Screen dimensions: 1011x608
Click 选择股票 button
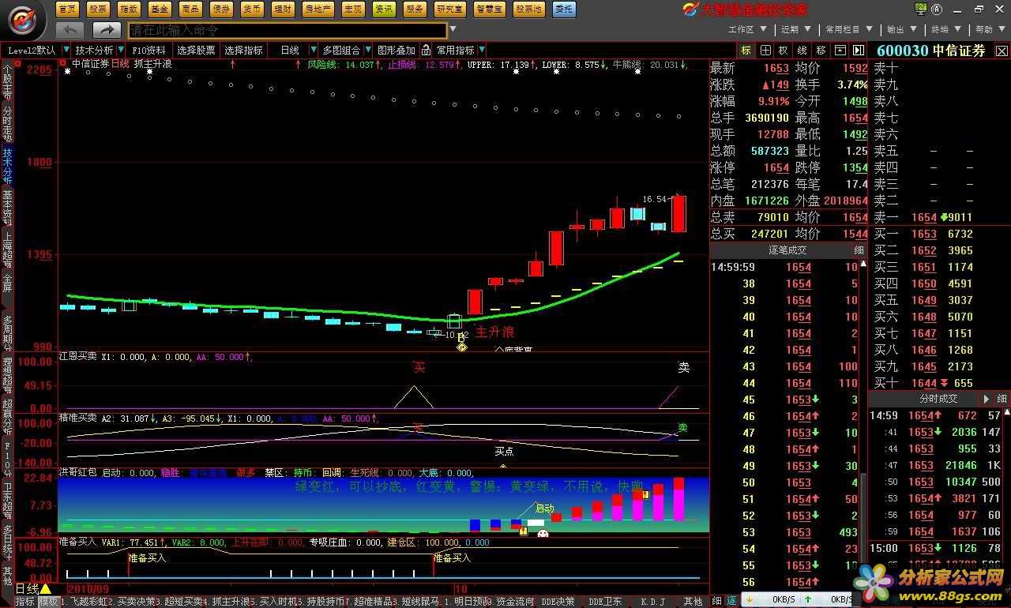tap(196, 50)
